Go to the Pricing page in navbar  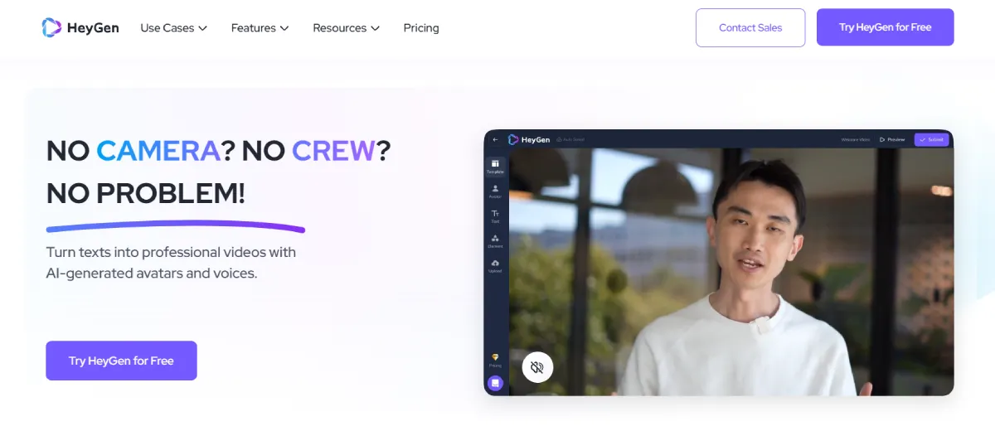coord(421,28)
